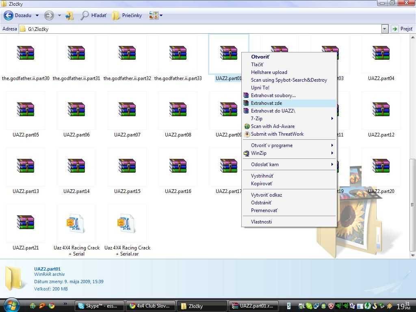Select the the.godfather.ii.part31 archive icon
416x312 pixels.
76,53
